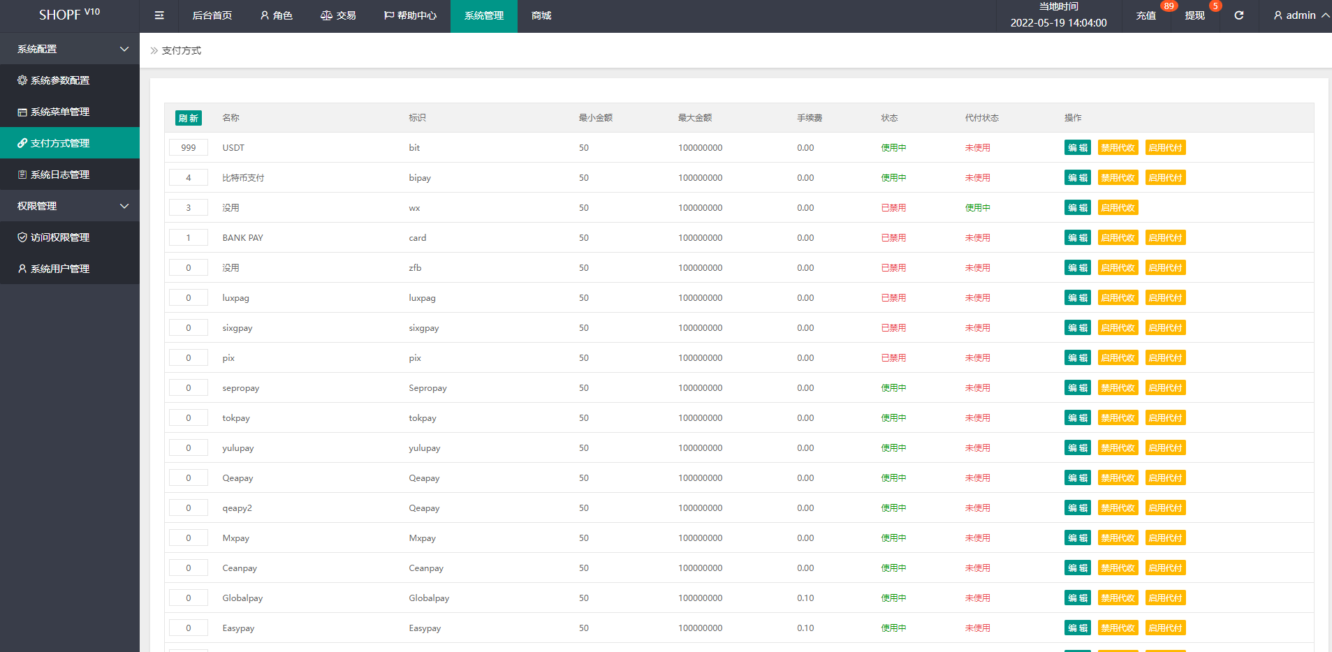Open 系统日志管理 in the sidebar
Image resolution: width=1332 pixels, height=652 pixels.
pos(60,175)
